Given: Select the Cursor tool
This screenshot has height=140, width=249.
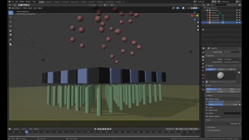Looking at the screenshot, I should click(x=11, y=17).
